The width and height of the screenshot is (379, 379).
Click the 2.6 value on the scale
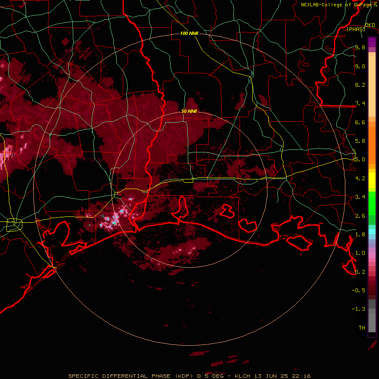pyautogui.click(x=360, y=216)
